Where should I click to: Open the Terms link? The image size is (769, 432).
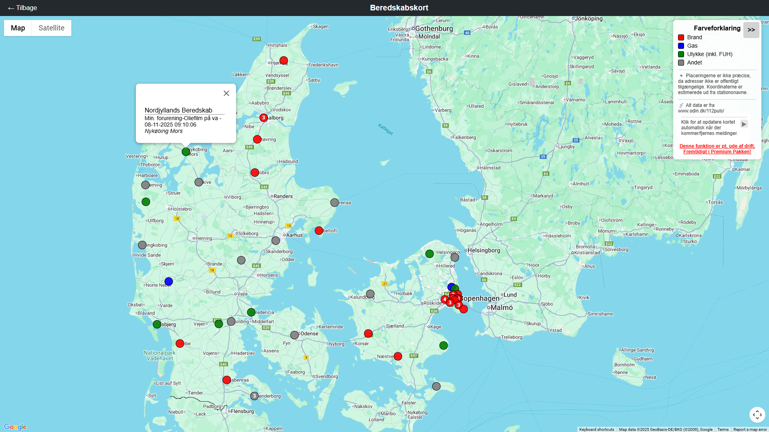(x=723, y=430)
